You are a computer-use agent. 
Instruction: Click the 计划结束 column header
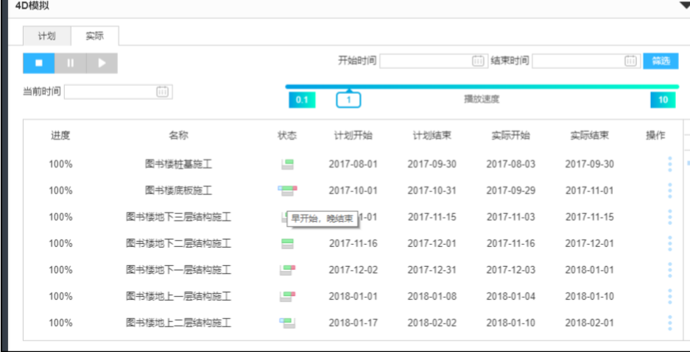pos(432,135)
